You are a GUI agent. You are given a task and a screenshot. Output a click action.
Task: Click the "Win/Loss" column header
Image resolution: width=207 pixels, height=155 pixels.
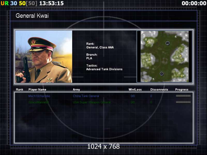[x=135, y=90]
